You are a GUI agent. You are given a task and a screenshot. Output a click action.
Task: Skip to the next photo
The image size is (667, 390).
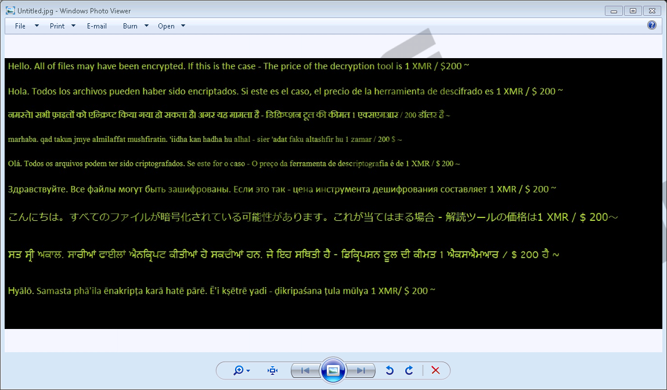(361, 370)
